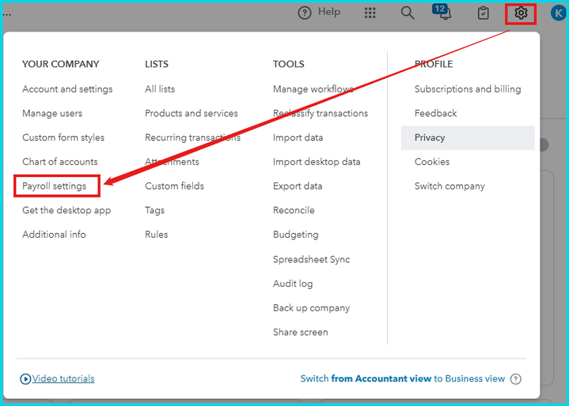Select Back up company
Image resolution: width=569 pixels, height=406 pixels.
click(x=311, y=308)
